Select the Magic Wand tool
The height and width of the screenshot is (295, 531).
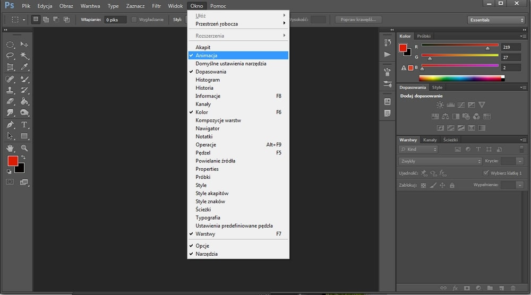[24, 56]
